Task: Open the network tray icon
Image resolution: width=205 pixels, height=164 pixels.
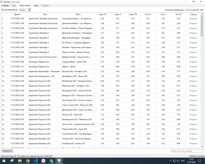Action: (x=174, y=161)
